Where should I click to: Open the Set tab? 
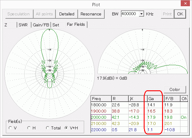click(56, 25)
